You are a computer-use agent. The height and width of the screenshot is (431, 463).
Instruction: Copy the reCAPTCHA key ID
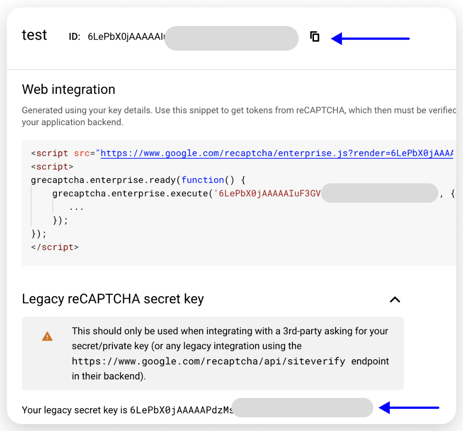click(x=315, y=37)
